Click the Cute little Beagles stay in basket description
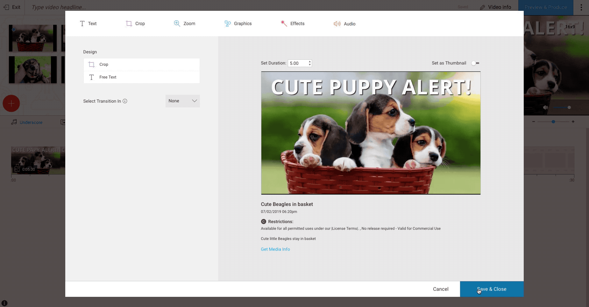The height and width of the screenshot is (307, 589). (288, 239)
